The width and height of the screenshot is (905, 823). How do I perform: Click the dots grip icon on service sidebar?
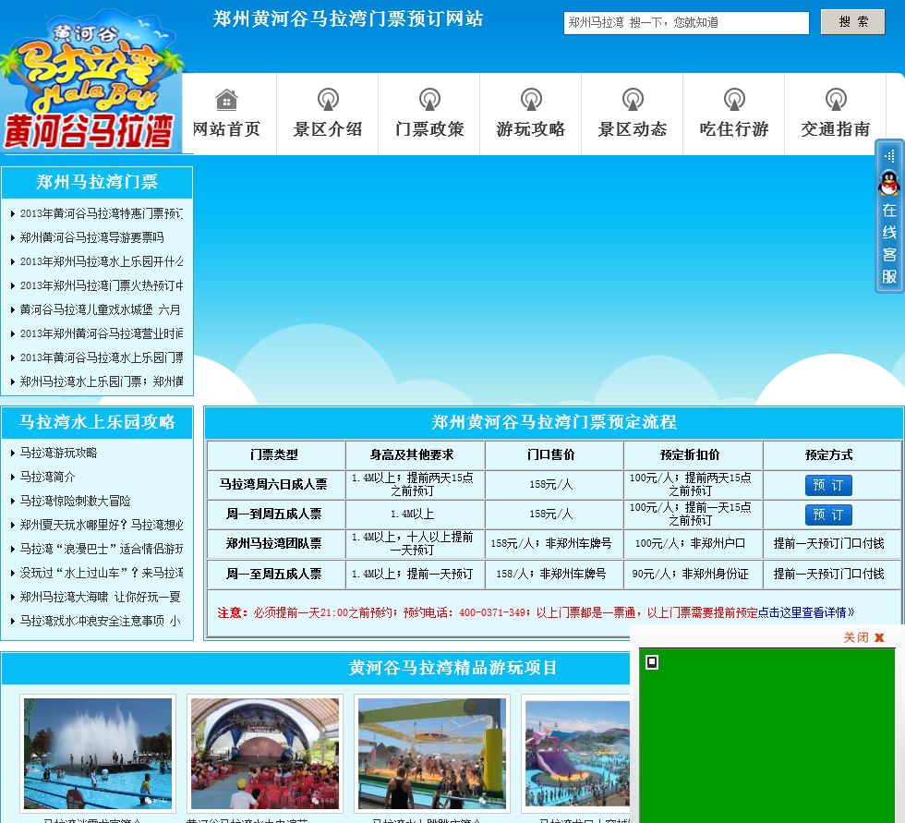click(x=889, y=155)
